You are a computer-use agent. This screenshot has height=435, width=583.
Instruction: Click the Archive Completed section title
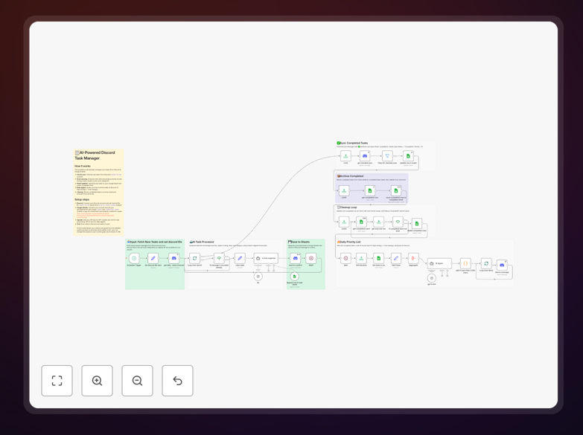(350, 176)
